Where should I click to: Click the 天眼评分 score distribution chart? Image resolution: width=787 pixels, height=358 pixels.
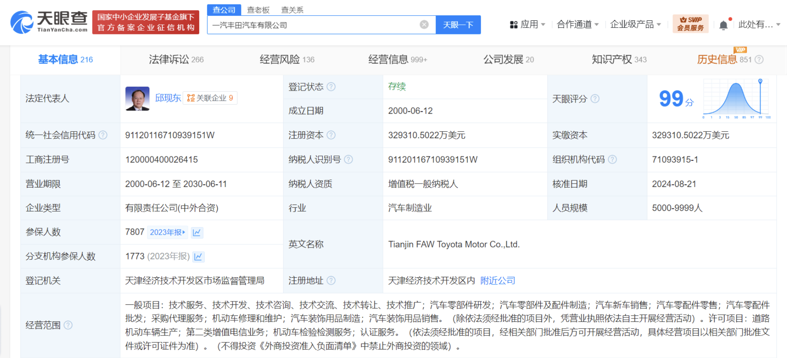click(736, 99)
